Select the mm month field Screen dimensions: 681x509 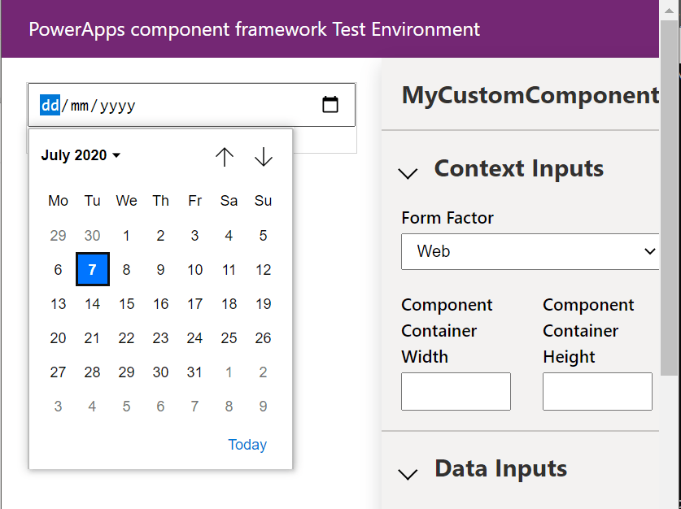(80, 105)
